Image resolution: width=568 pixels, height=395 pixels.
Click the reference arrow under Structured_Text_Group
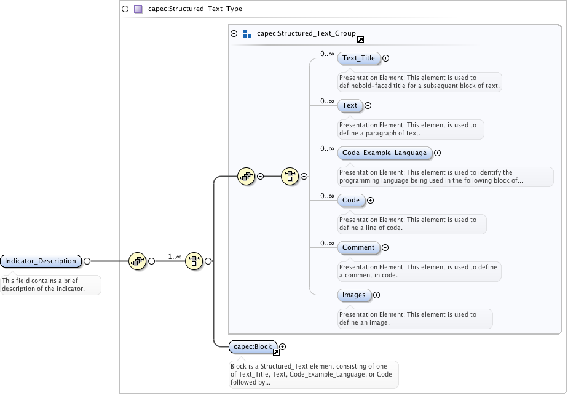pyautogui.click(x=360, y=40)
